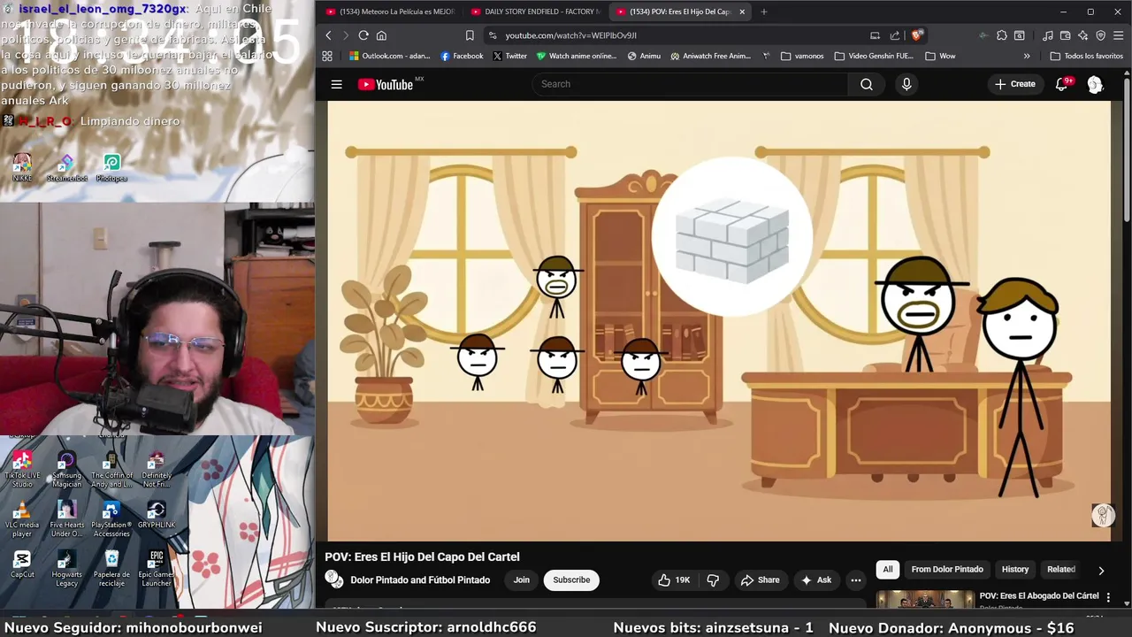The image size is (1132, 637).
Task: Click the address bar URL
Action: coord(571,35)
